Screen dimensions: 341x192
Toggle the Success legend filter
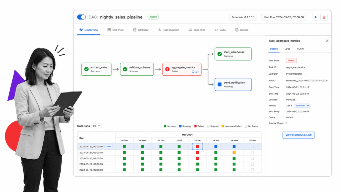coord(170,126)
